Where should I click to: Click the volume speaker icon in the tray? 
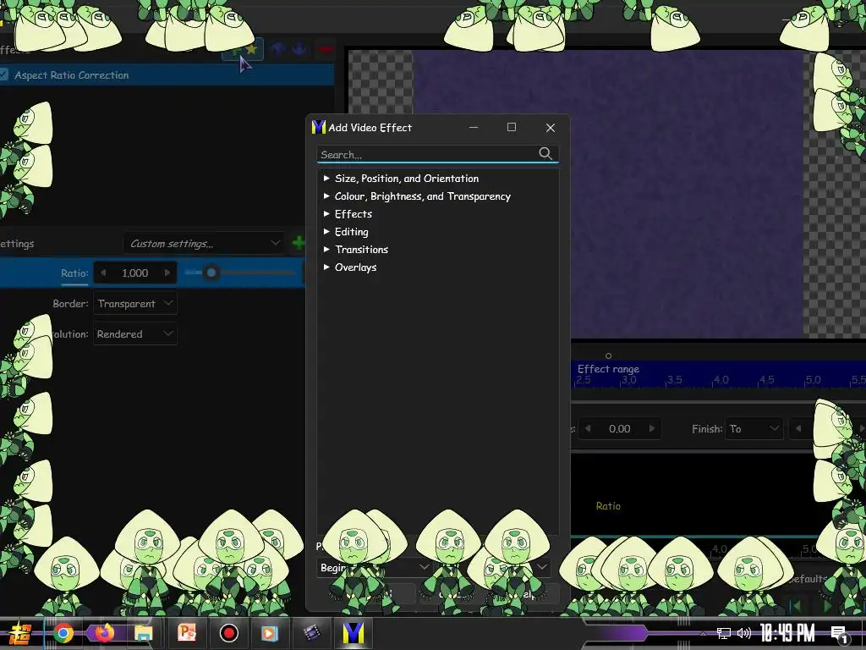(x=744, y=633)
